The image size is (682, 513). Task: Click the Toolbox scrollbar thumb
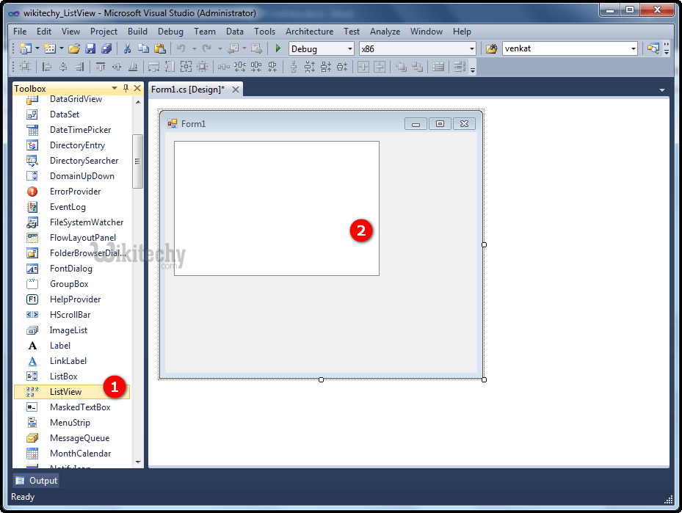point(138,160)
